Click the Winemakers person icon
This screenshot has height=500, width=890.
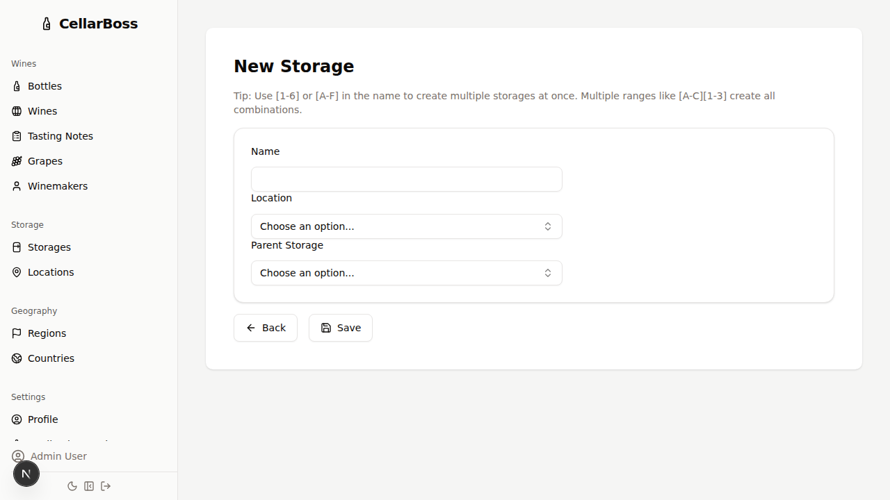tap(17, 185)
